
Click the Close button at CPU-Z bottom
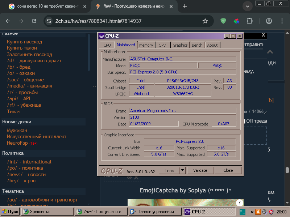point(228,170)
